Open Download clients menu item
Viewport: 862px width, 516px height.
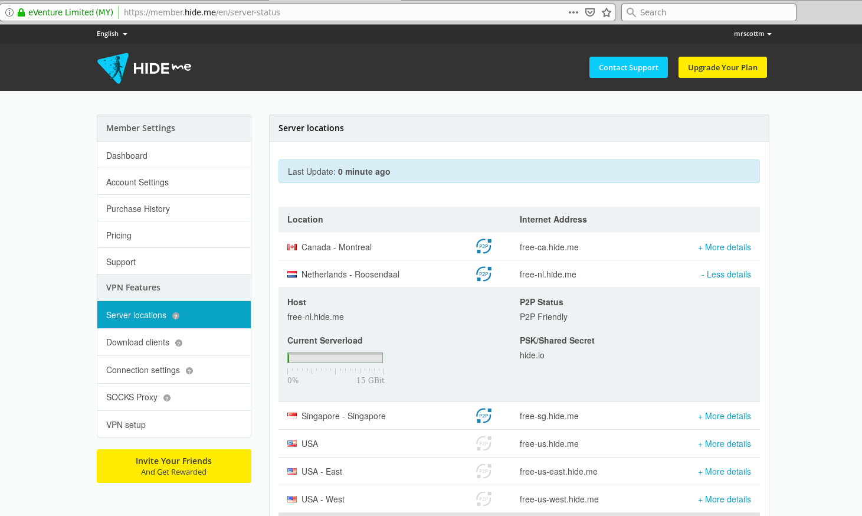click(174, 342)
